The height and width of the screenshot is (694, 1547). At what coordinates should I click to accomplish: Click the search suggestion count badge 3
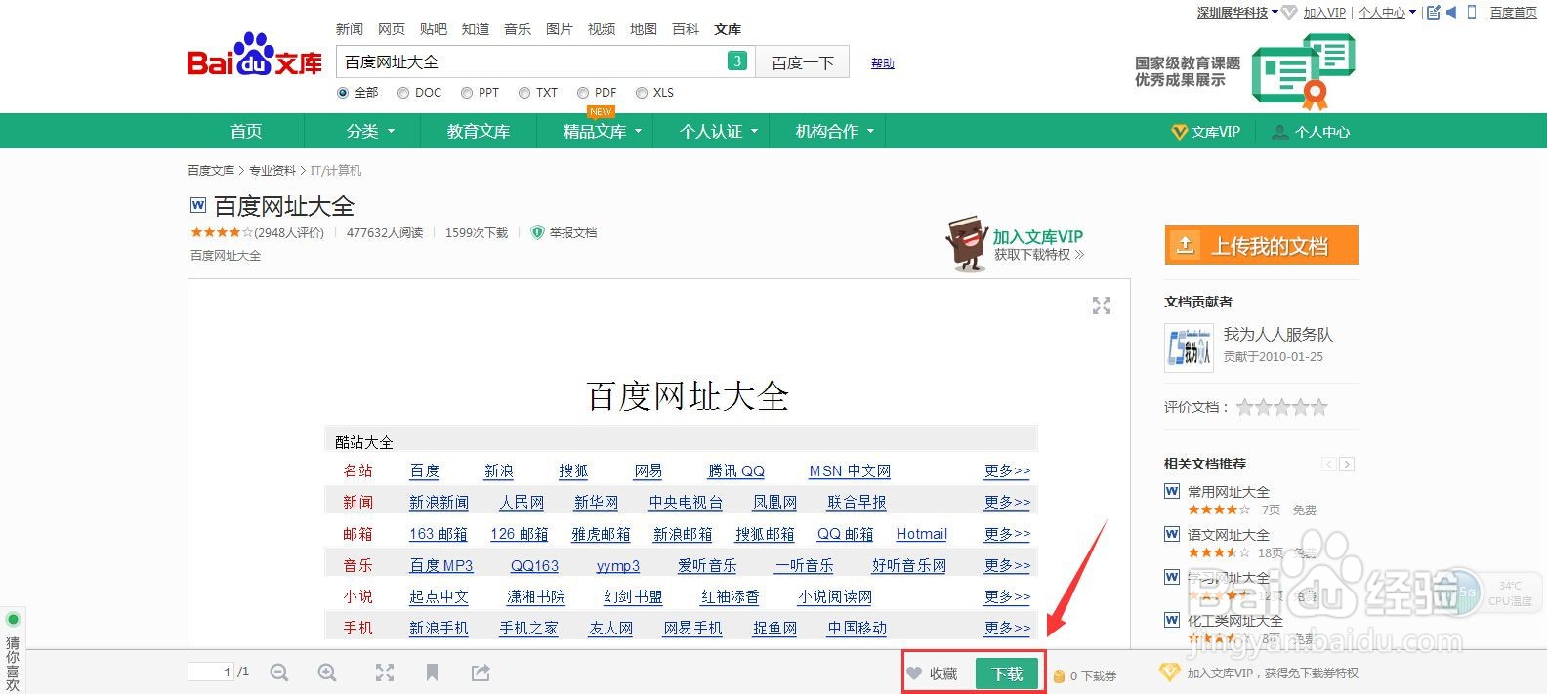tap(737, 61)
